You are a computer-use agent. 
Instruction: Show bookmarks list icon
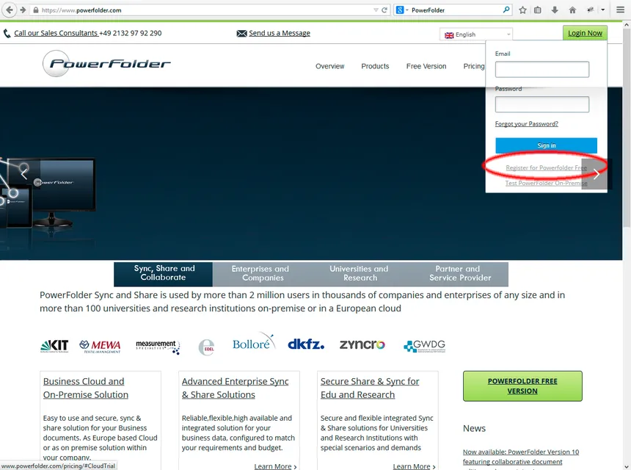tap(538, 10)
